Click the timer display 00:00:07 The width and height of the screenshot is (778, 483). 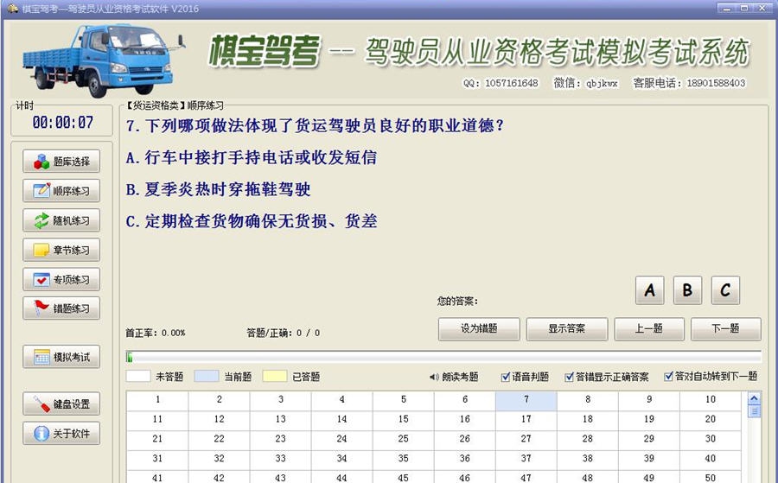click(x=63, y=123)
